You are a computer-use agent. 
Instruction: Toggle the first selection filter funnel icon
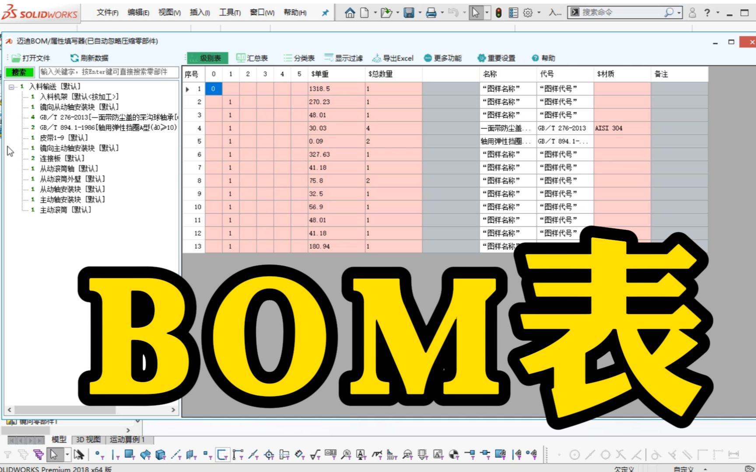tap(7, 455)
